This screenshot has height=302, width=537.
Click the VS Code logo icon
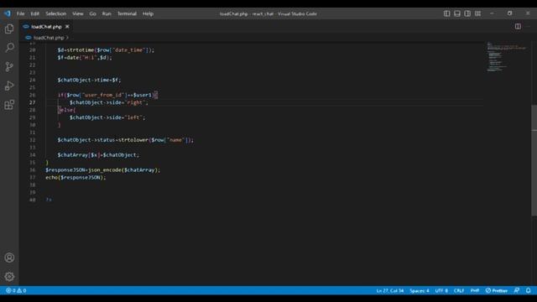[x=8, y=13]
